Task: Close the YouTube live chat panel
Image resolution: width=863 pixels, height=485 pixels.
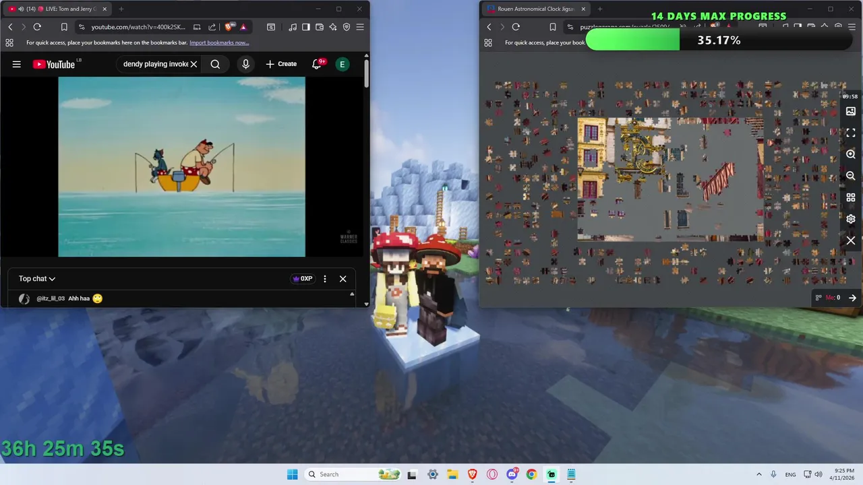Action: tap(343, 279)
